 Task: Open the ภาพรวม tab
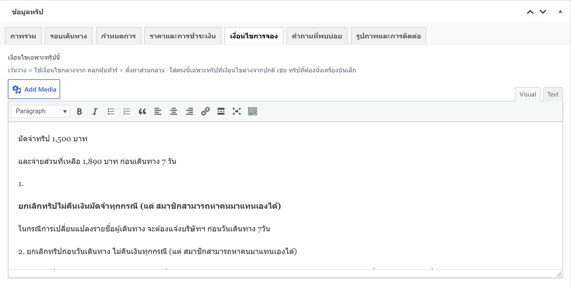pos(23,36)
